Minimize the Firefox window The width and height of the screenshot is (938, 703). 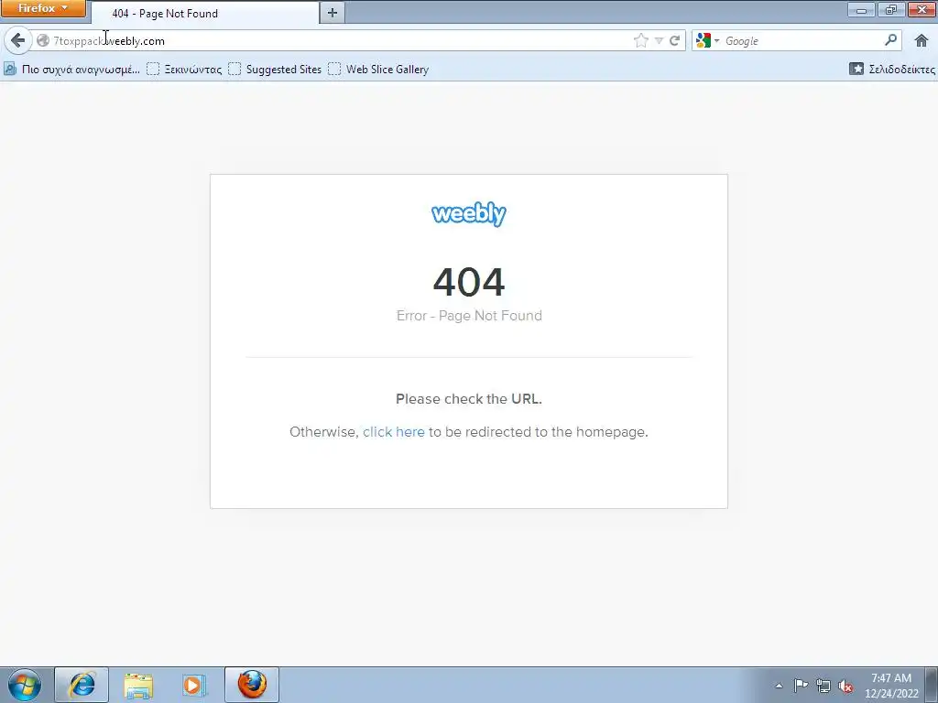861,9
